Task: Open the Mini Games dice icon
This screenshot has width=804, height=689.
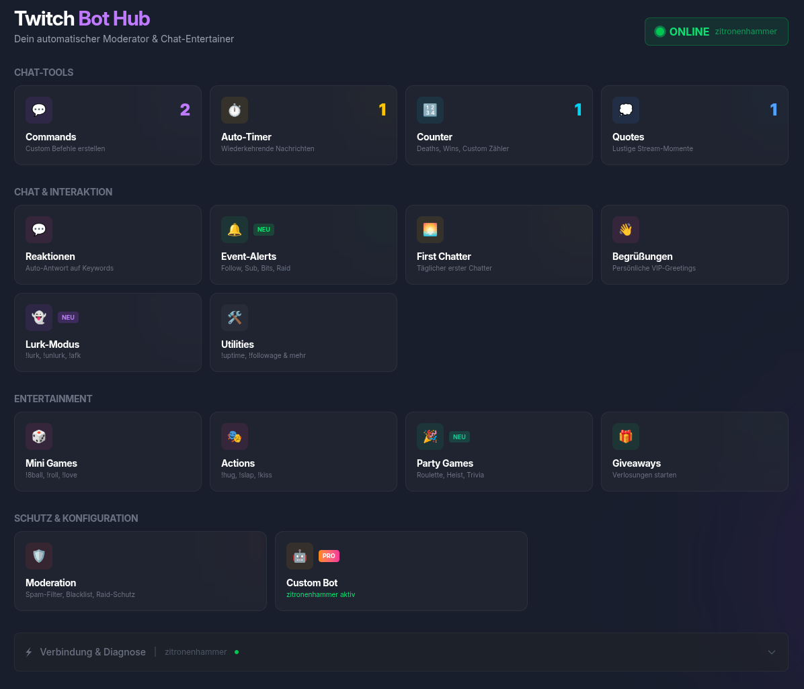Action: [x=39, y=436]
